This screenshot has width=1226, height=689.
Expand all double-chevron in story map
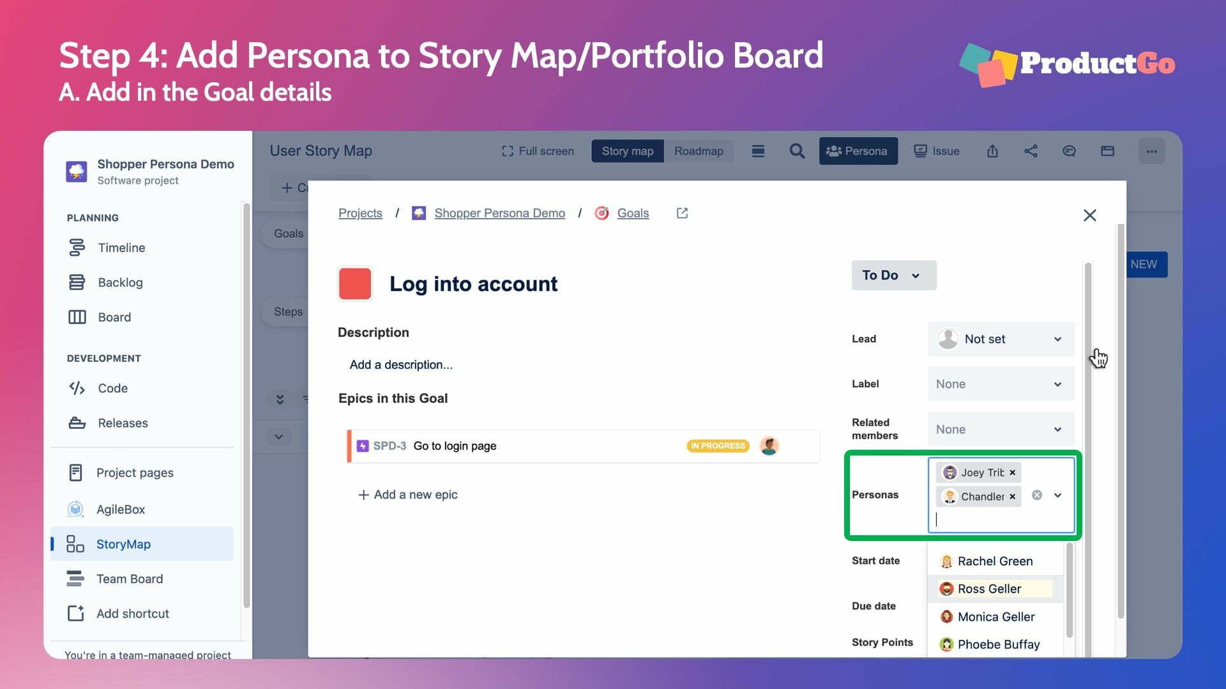pos(280,399)
